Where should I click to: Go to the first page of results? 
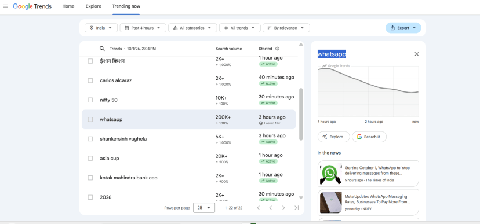tap(257, 208)
